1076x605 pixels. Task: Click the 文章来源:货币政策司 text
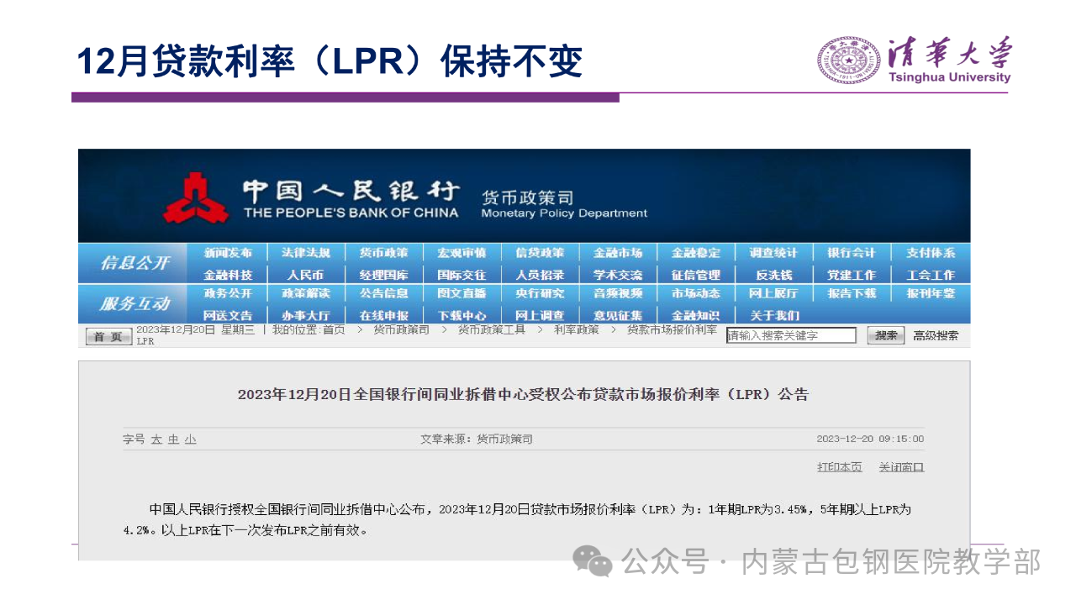click(477, 439)
